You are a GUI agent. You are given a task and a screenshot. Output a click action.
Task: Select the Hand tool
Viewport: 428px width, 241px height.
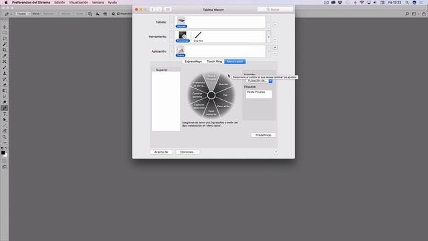pos(5,131)
